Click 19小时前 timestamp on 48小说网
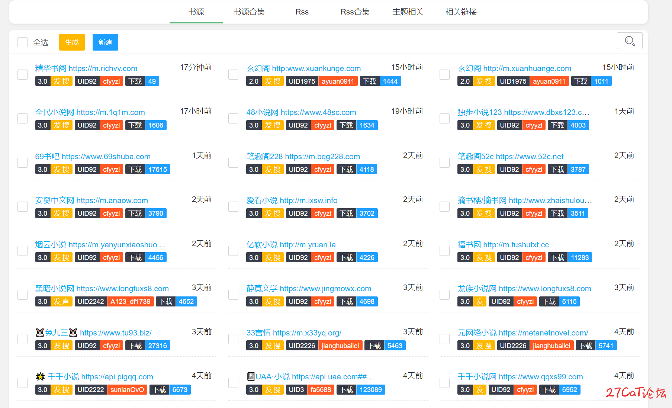The height and width of the screenshot is (408, 672). 407,111
